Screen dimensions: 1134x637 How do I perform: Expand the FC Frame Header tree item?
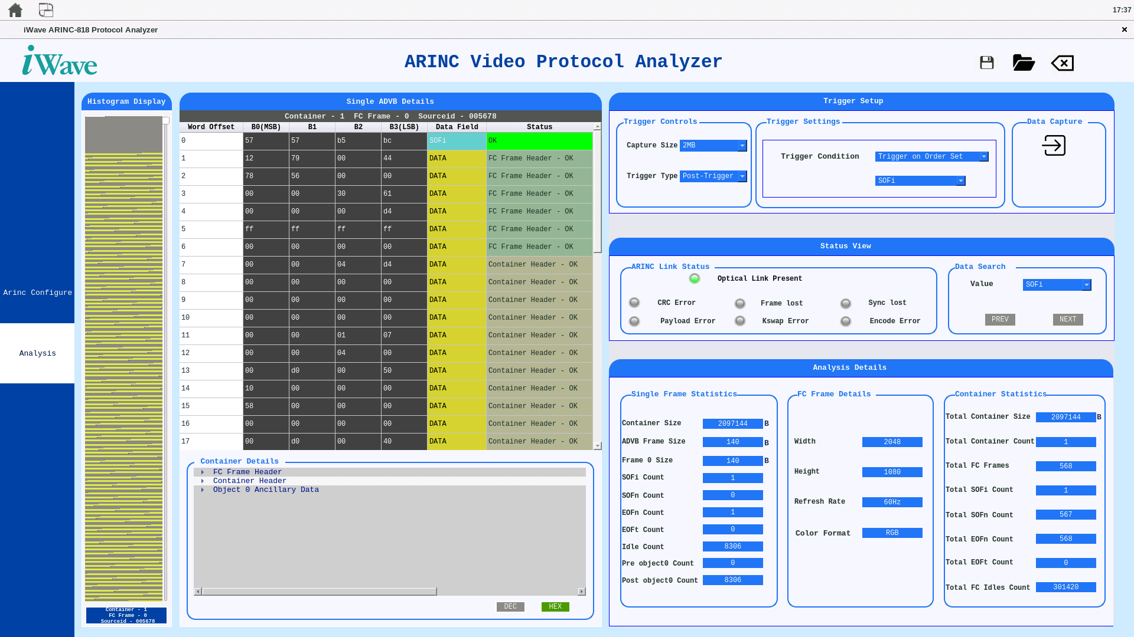pos(203,472)
